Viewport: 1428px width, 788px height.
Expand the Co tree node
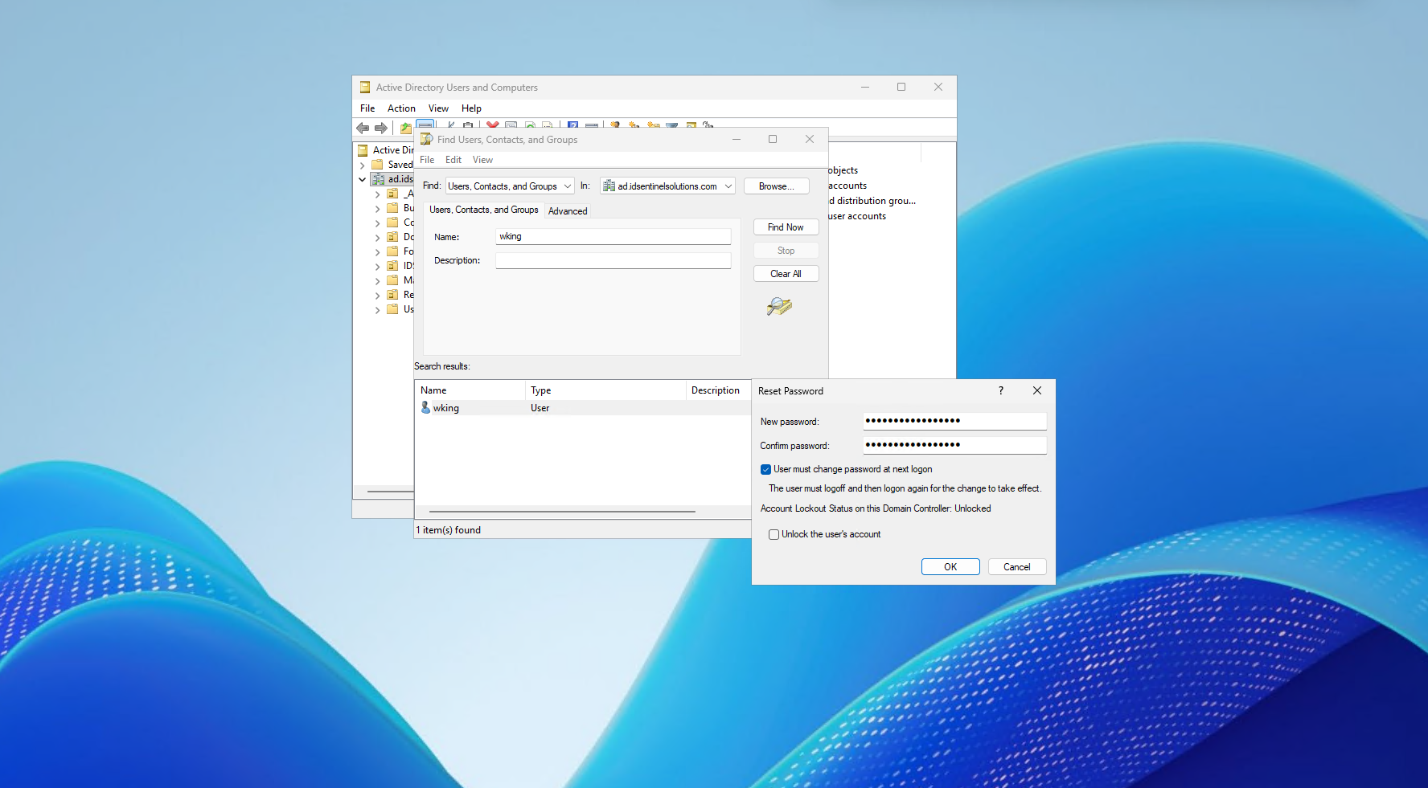coord(377,223)
